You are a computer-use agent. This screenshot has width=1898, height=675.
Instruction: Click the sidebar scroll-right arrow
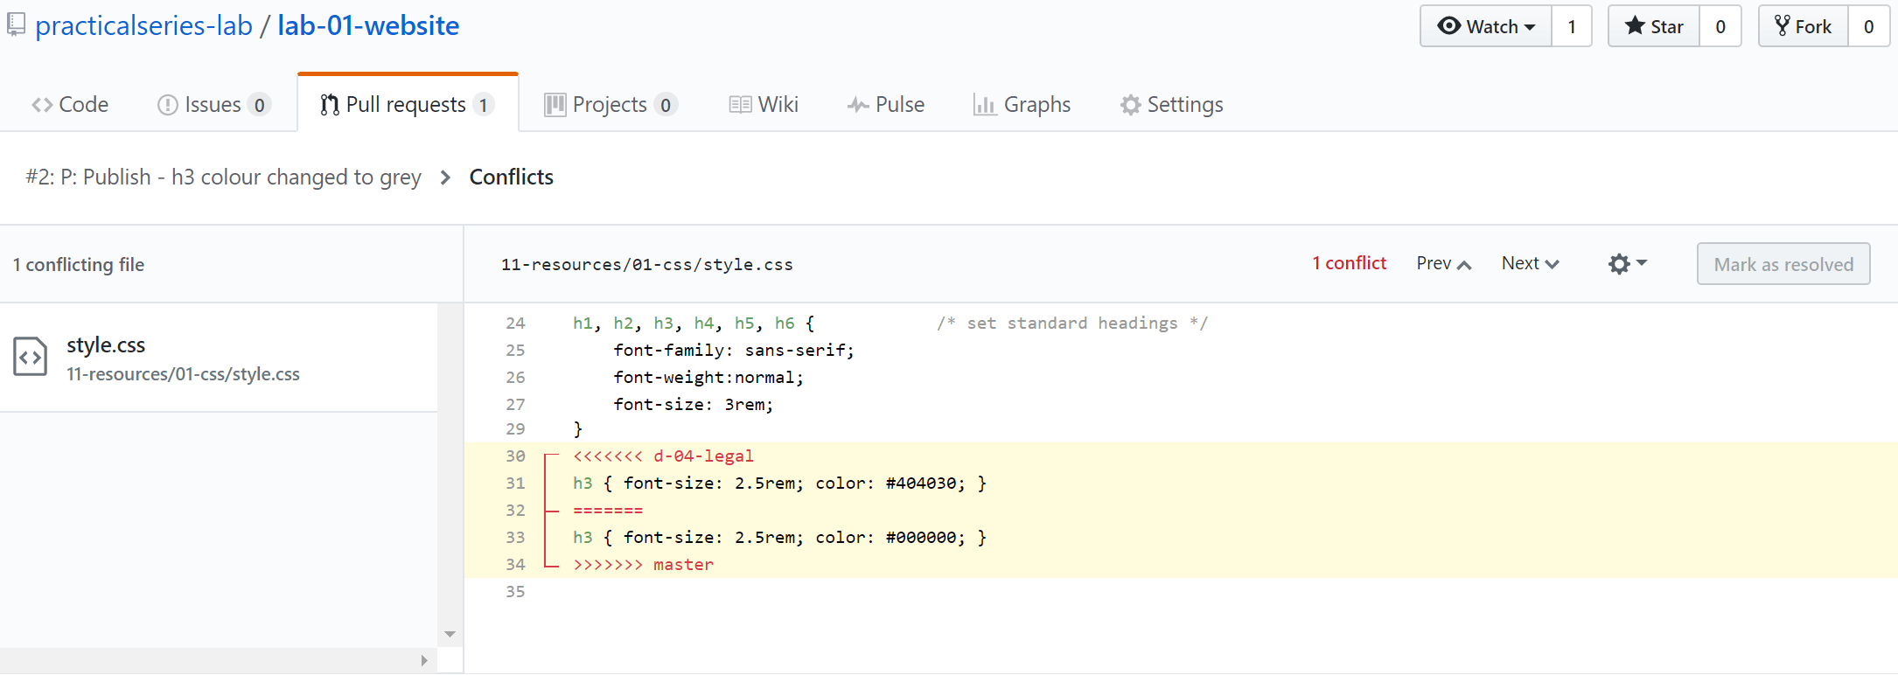pyautogui.click(x=424, y=660)
